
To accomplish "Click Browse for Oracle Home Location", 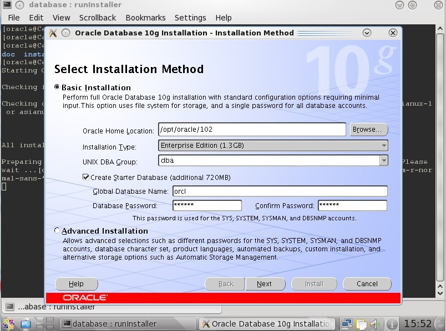I will 368,130.
